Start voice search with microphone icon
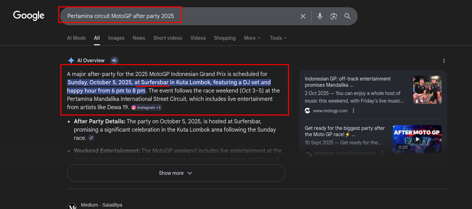 [320, 16]
